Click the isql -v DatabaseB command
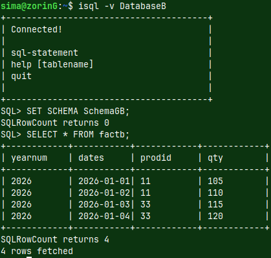The height and width of the screenshot is (258, 271). tap(122, 6)
